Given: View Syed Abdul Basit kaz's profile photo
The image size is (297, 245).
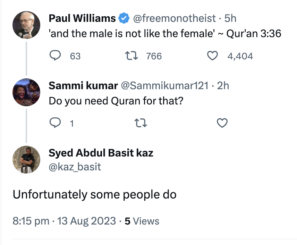Looking at the screenshot, I should [x=26, y=160].
